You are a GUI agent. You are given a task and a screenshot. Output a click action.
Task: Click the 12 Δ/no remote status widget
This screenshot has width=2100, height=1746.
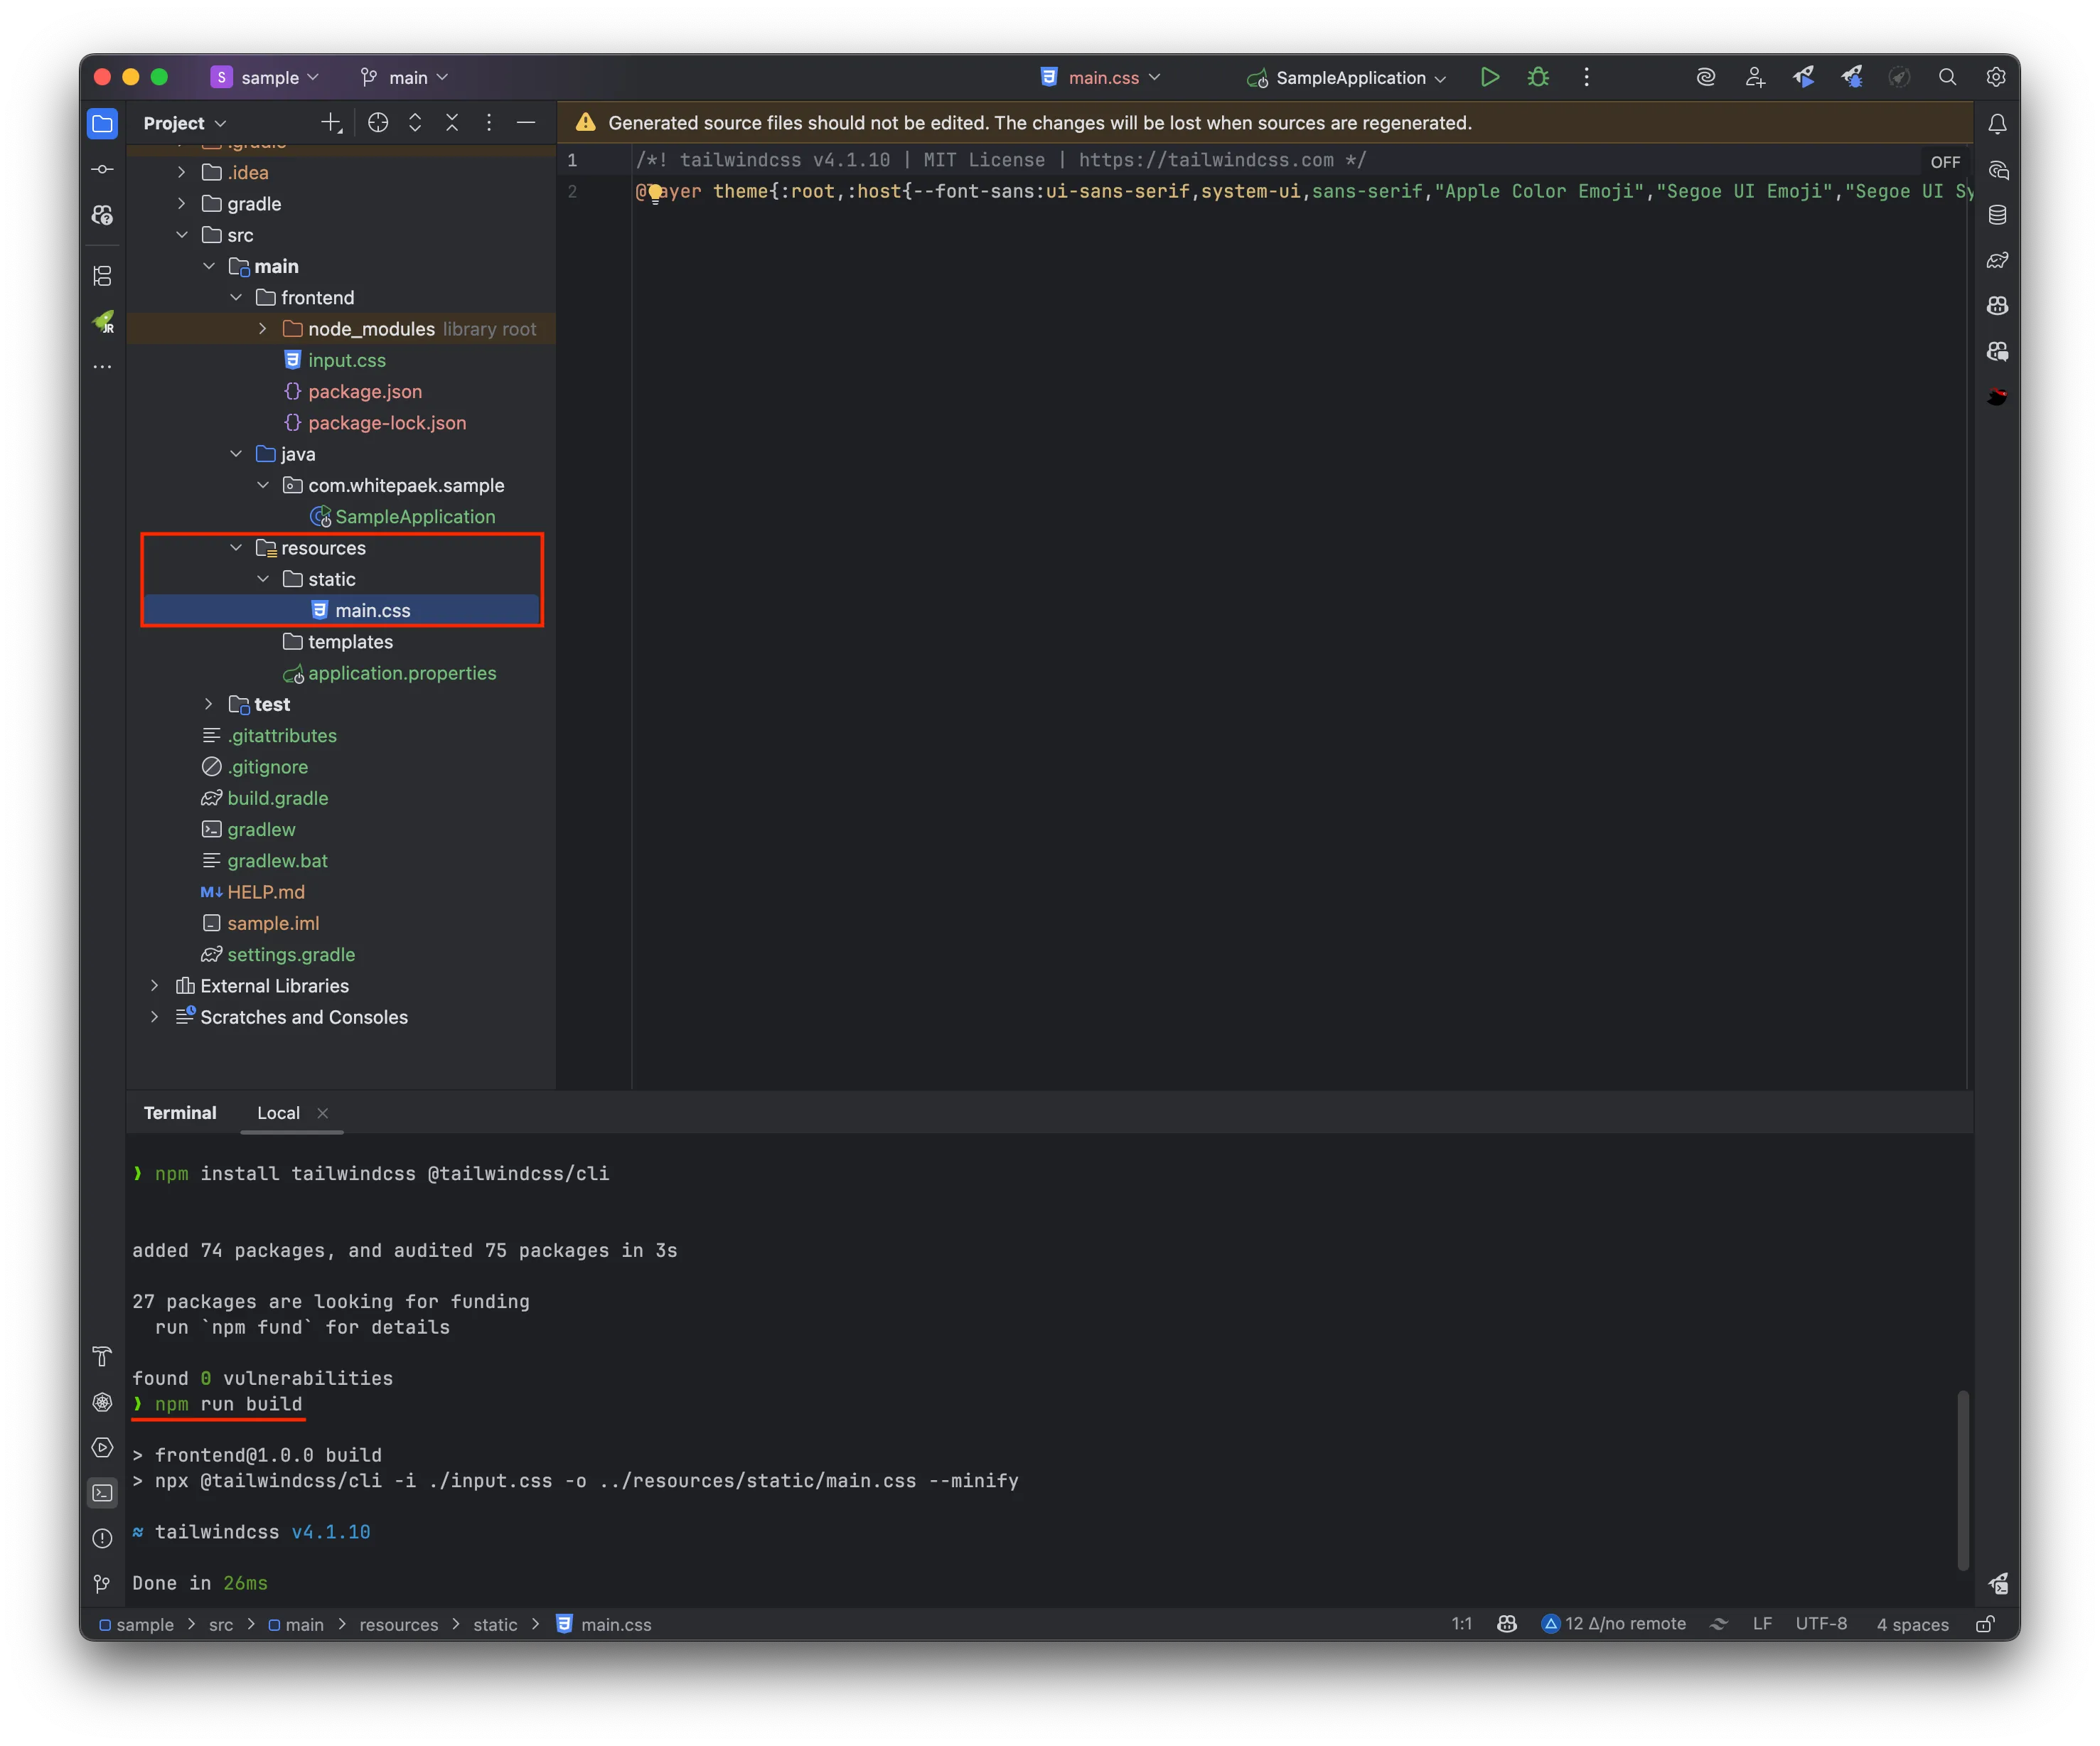click(1613, 1624)
